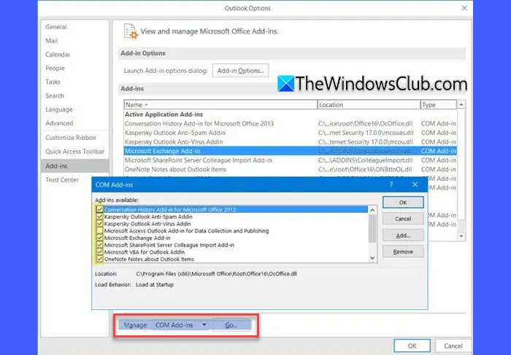The image size is (511, 355).
Task: Open the Search options category
Action: (55, 95)
